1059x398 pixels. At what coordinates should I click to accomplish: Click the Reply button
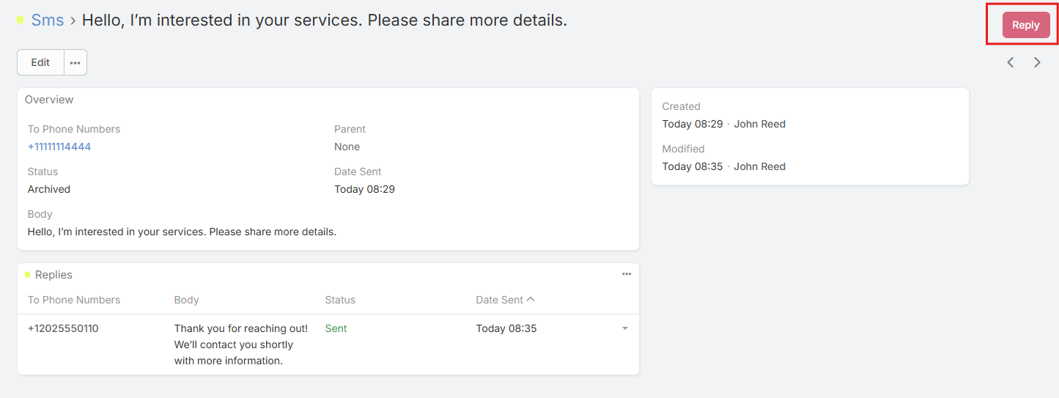click(1025, 25)
